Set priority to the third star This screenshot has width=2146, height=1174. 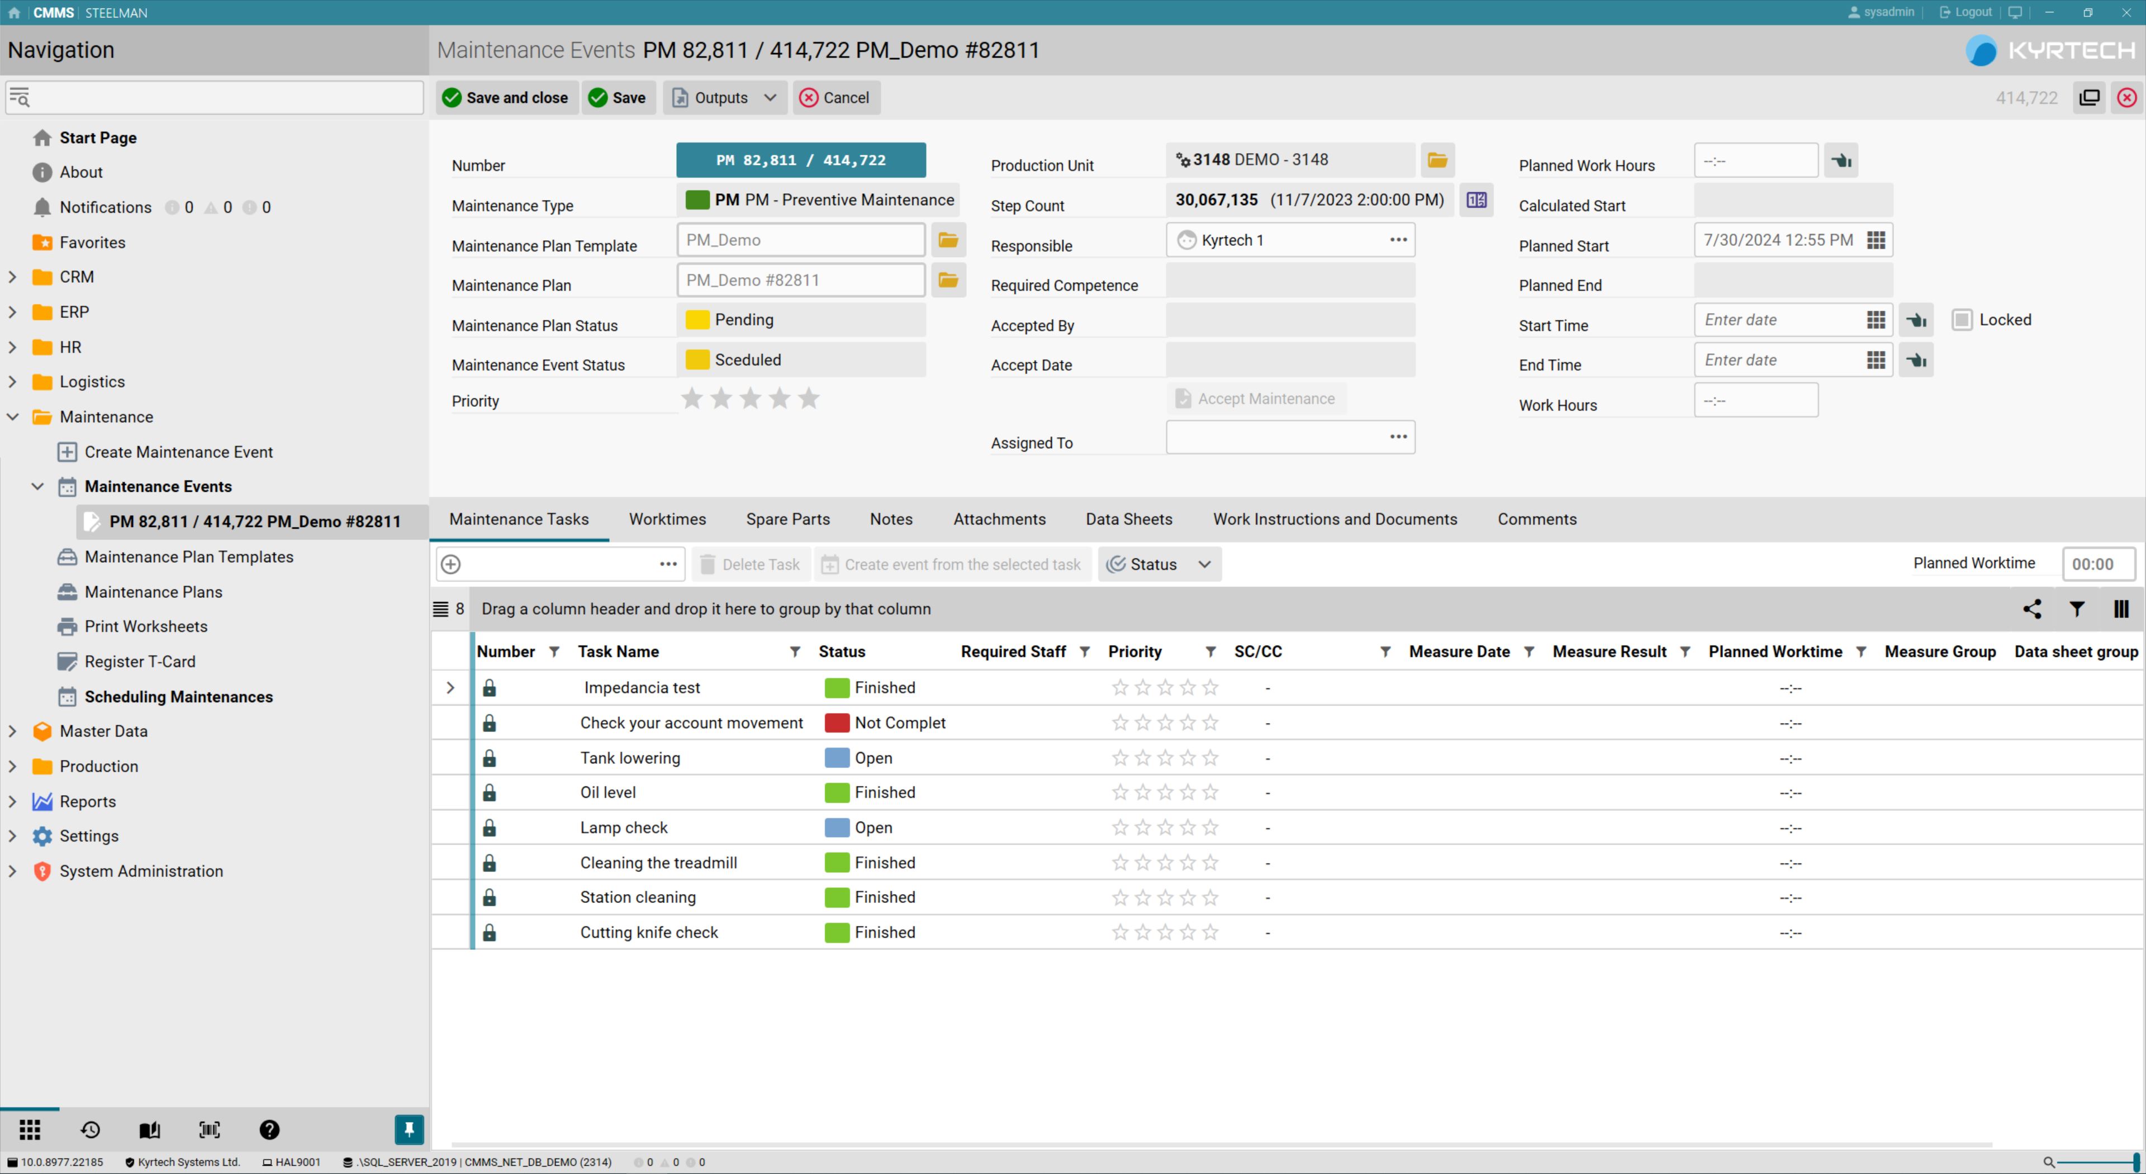click(x=750, y=399)
